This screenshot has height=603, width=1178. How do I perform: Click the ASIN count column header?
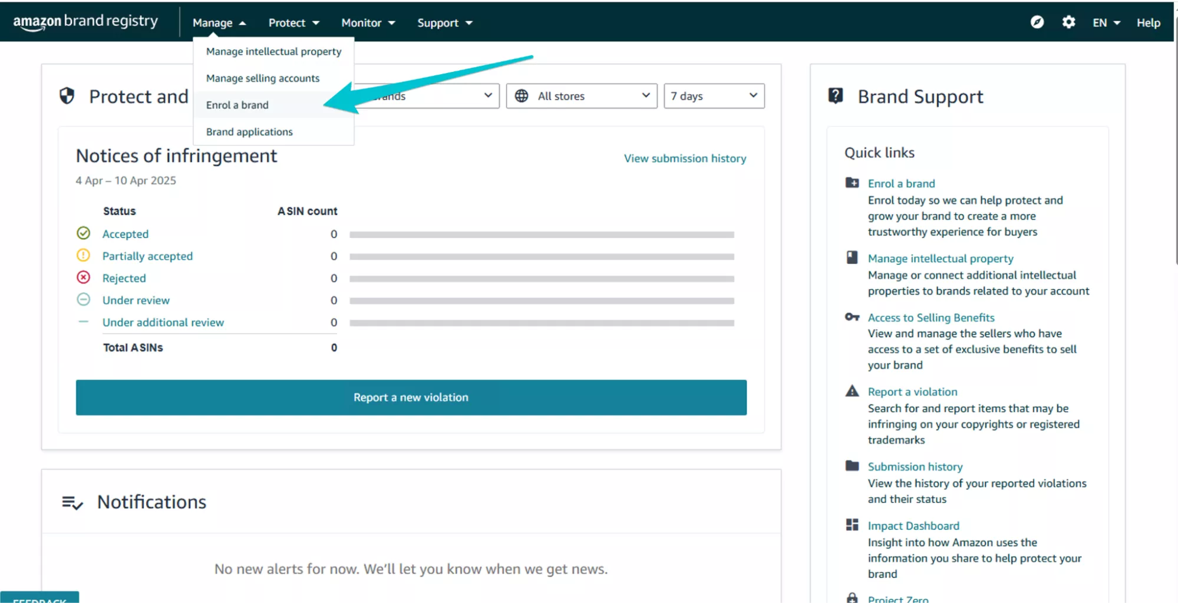pos(307,211)
